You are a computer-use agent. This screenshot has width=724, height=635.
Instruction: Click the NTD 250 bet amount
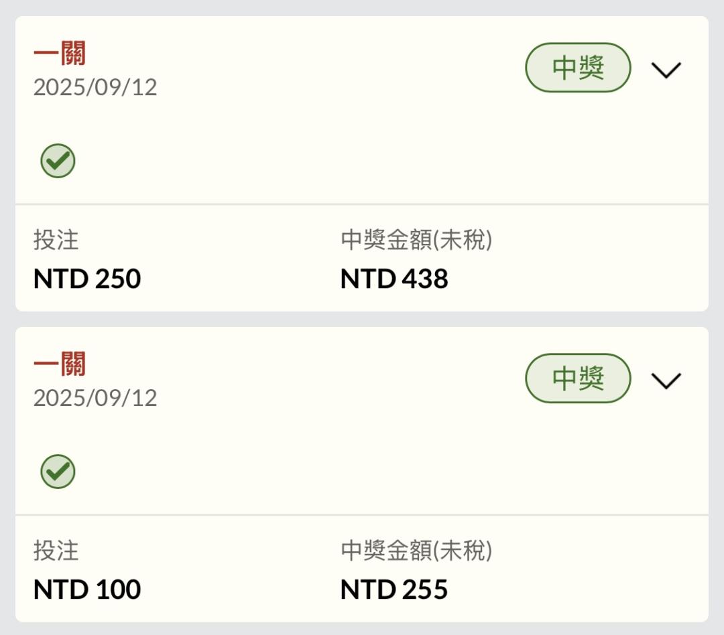(87, 279)
